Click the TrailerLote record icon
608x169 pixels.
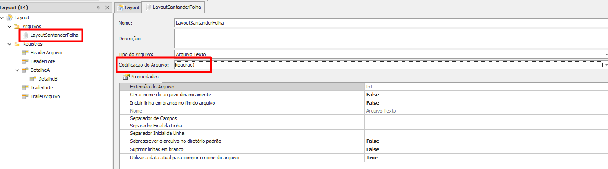coord(25,88)
